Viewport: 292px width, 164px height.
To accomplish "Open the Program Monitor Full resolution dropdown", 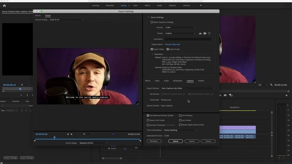I will tap(263, 85).
